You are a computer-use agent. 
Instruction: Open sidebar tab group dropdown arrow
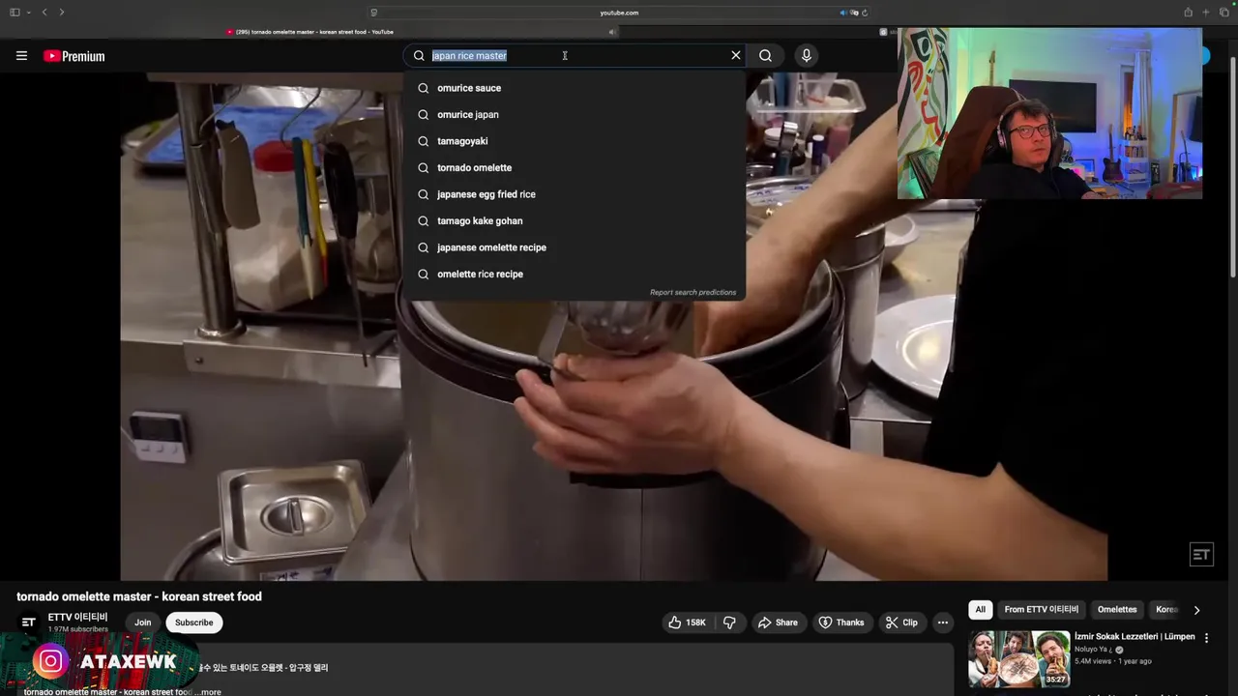[28, 13]
